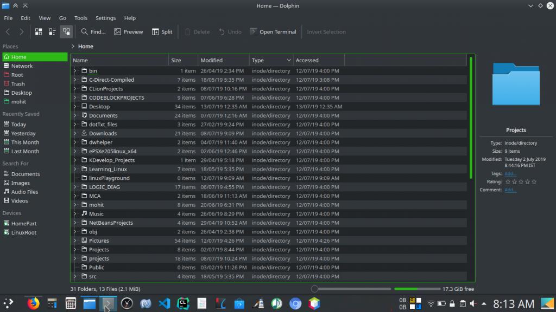Click the Undo toolbar button
Viewport: 556px width, 312px height.
pyautogui.click(x=230, y=32)
